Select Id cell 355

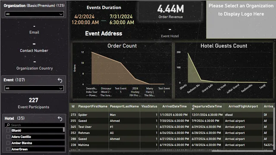(x=73, y=121)
